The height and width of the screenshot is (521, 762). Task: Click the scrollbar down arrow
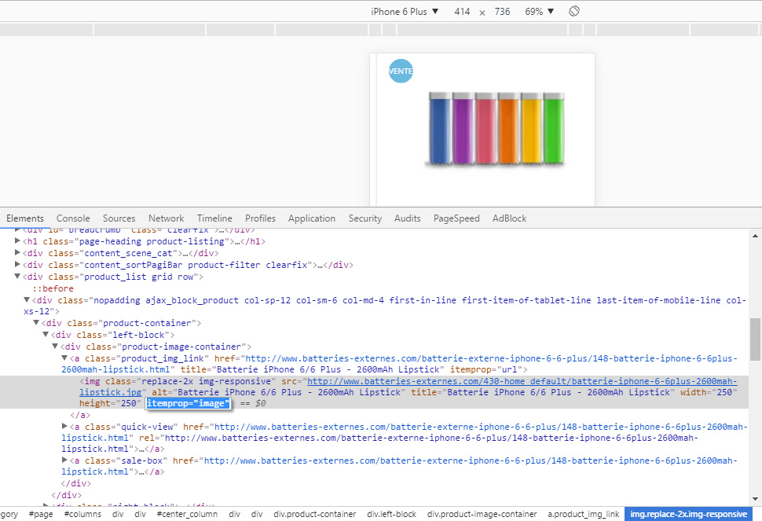click(x=755, y=499)
